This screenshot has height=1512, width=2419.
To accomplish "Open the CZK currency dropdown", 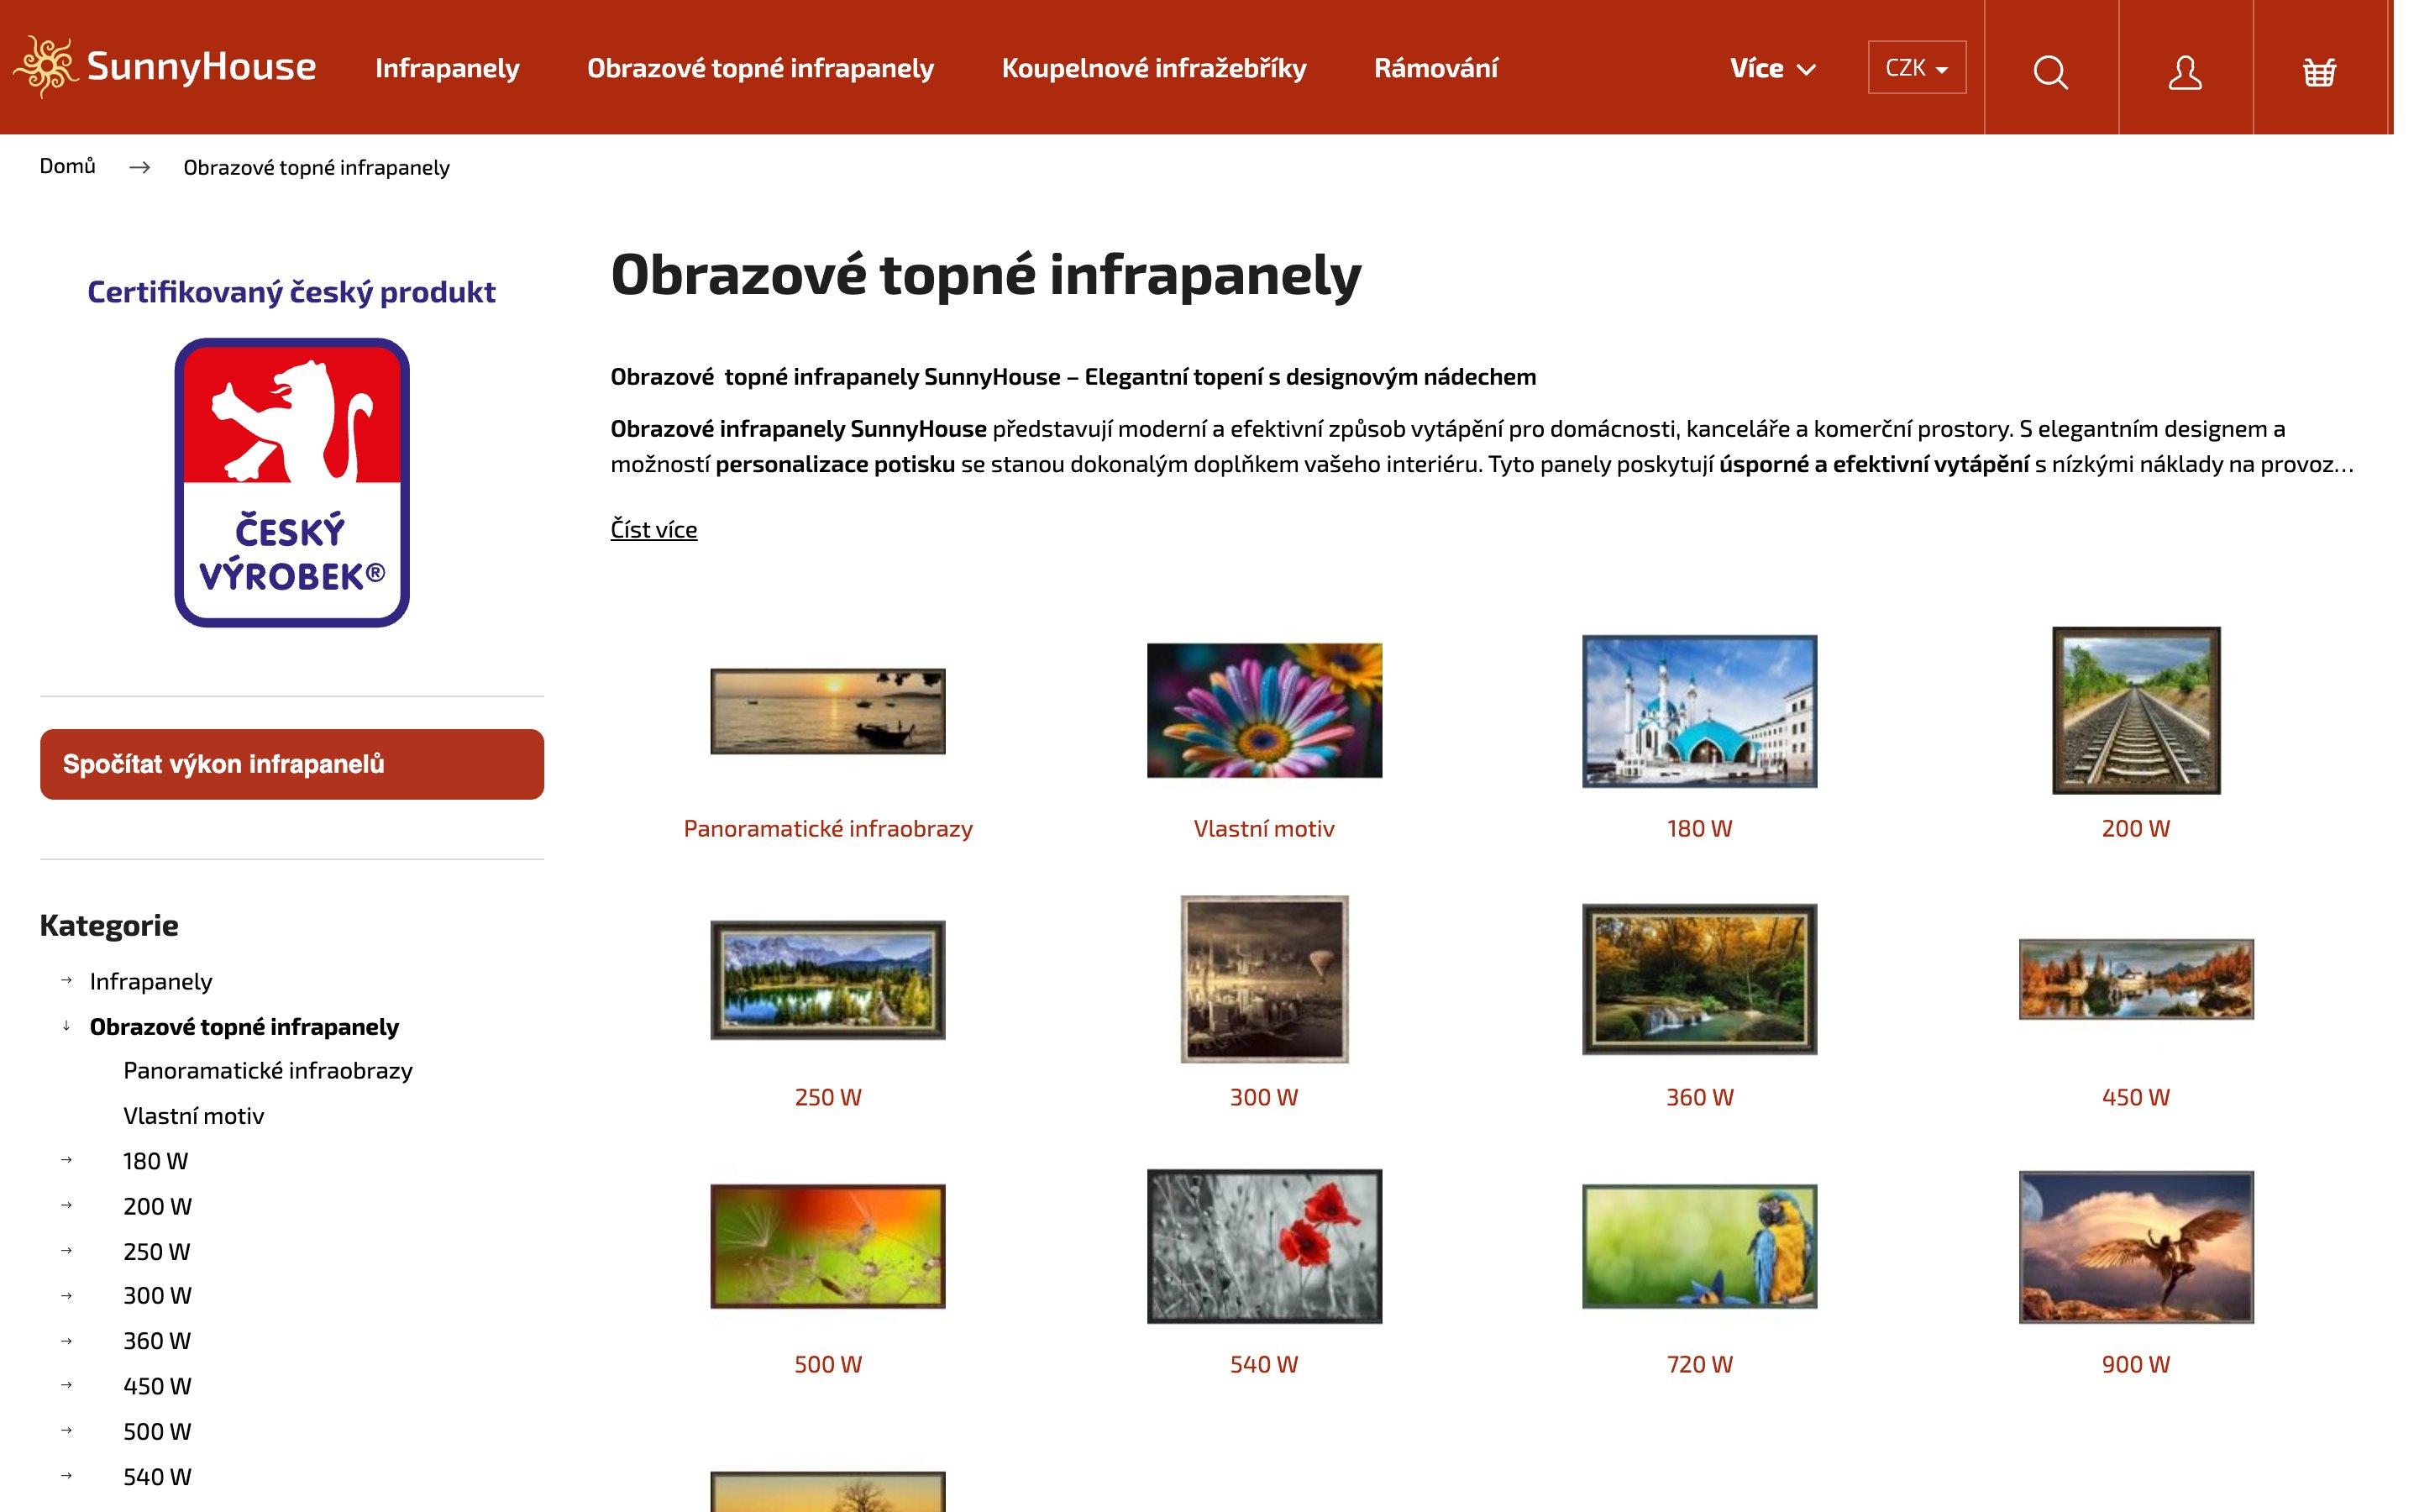I will tap(1916, 67).
